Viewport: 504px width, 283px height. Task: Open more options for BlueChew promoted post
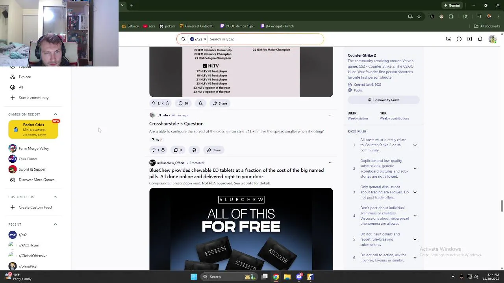pos(330,163)
